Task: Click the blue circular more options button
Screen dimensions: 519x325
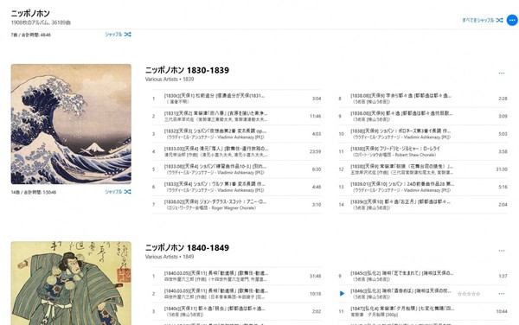Action: [x=512, y=20]
